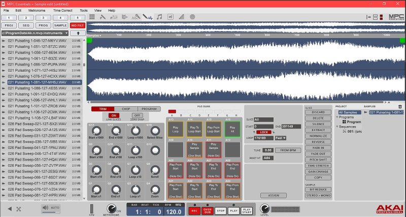Toggle the Zero Snap OFF button

137,115
